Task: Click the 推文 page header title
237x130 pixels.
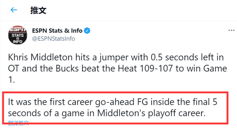Action: [38, 10]
